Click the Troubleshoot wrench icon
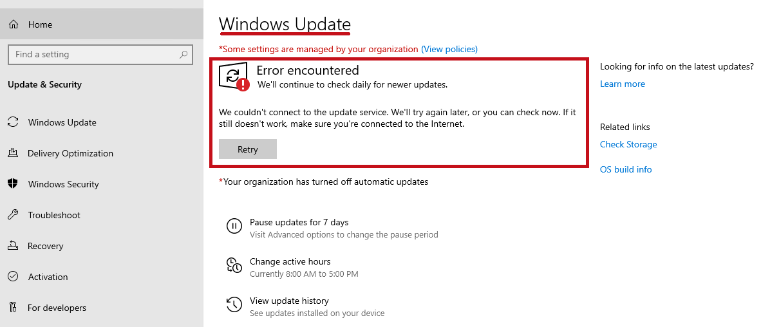The image size is (761, 327). pos(13,215)
